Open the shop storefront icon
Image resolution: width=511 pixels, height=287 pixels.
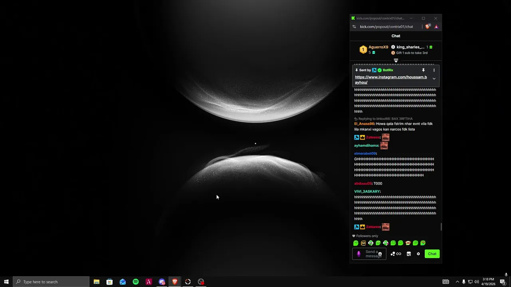click(408, 254)
